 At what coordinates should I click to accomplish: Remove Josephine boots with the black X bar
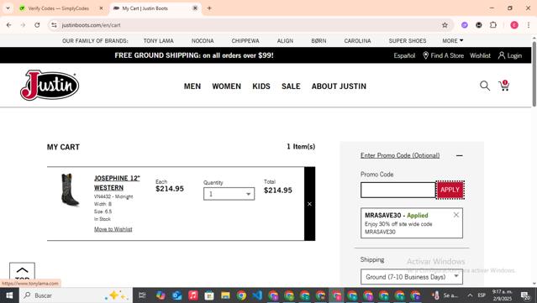309,204
